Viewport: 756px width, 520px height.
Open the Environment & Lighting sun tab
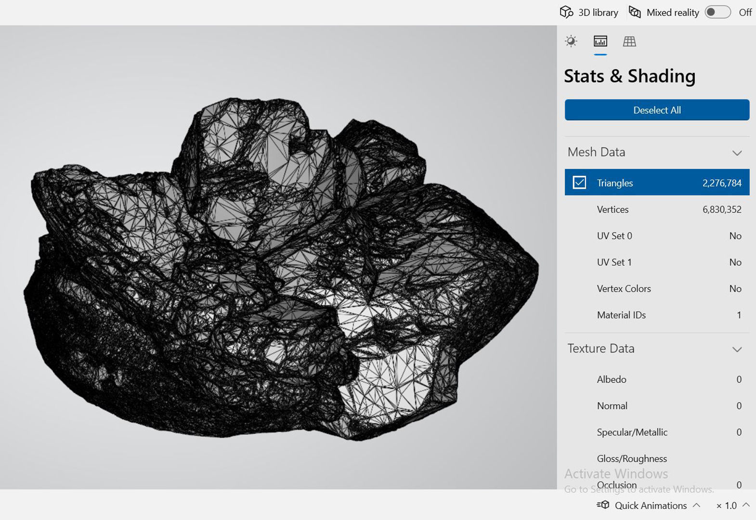point(571,41)
